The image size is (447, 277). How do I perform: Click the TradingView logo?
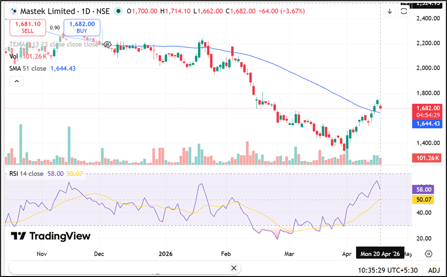pos(50,236)
